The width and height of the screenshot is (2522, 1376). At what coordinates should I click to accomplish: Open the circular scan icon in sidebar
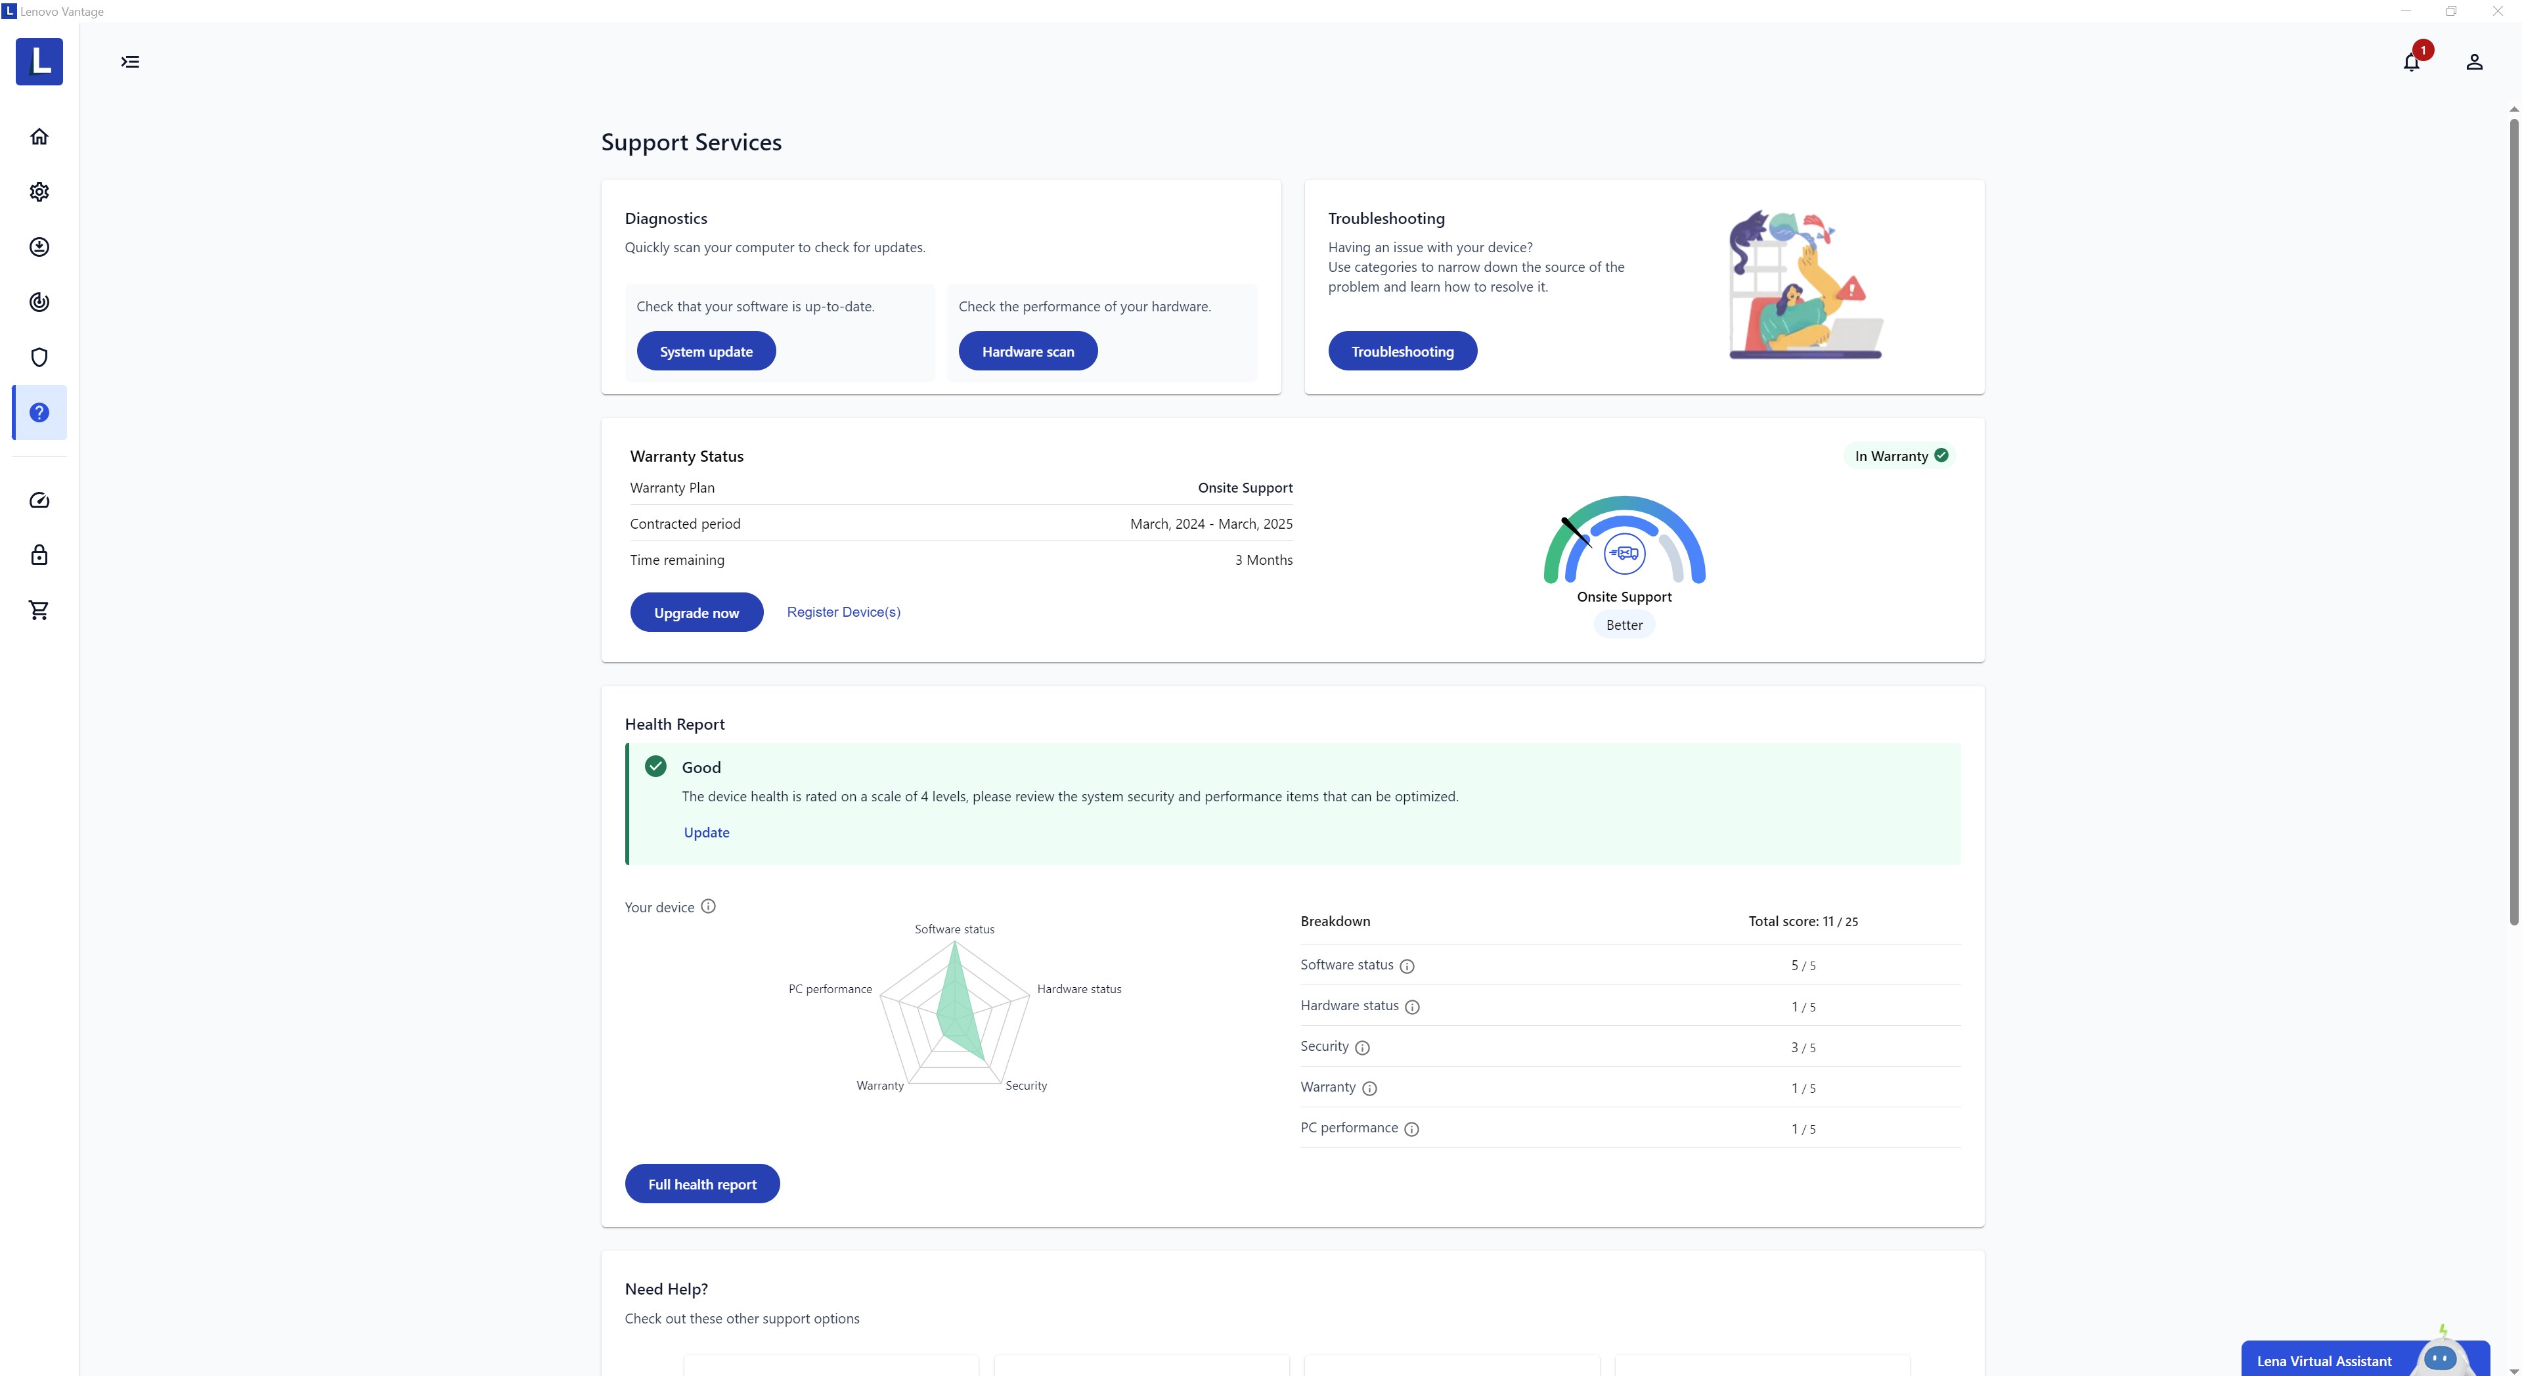pyautogui.click(x=39, y=301)
